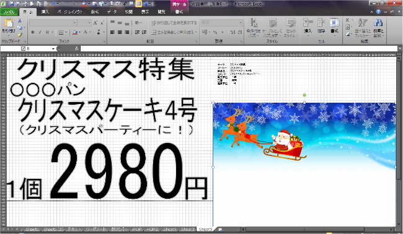Open the font name dropdown
Screen dimensions: 403x234
click(74, 23)
